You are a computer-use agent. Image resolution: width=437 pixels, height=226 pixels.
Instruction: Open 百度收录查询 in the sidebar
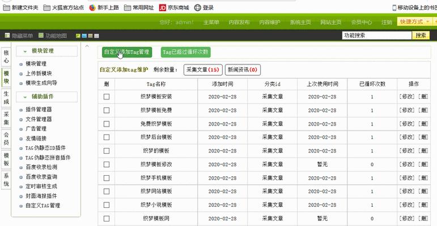[x=41, y=177]
